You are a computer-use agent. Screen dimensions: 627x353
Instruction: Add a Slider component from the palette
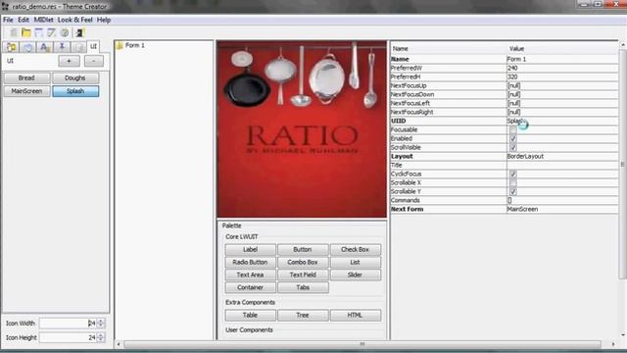pyautogui.click(x=355, y=275)
